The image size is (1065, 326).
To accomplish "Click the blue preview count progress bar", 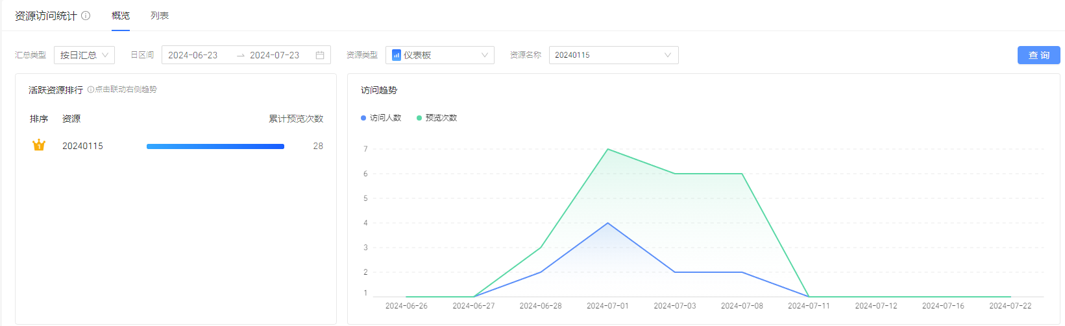I will click(x=215, y=146).
